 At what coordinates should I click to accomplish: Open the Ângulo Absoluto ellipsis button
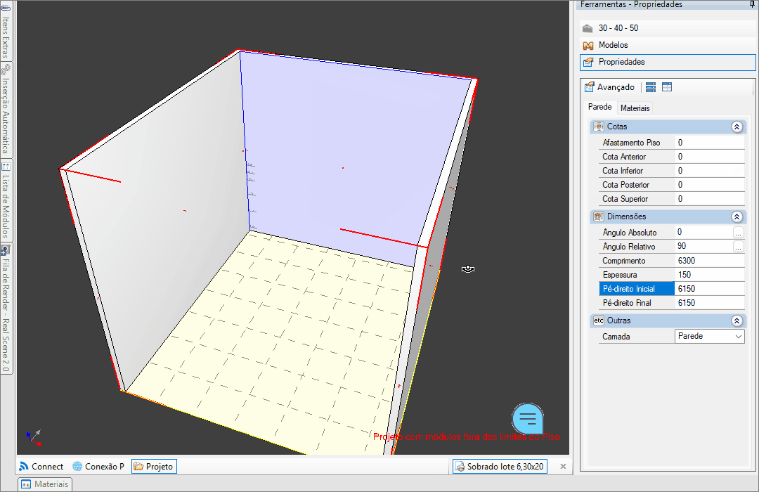point(738,233)
